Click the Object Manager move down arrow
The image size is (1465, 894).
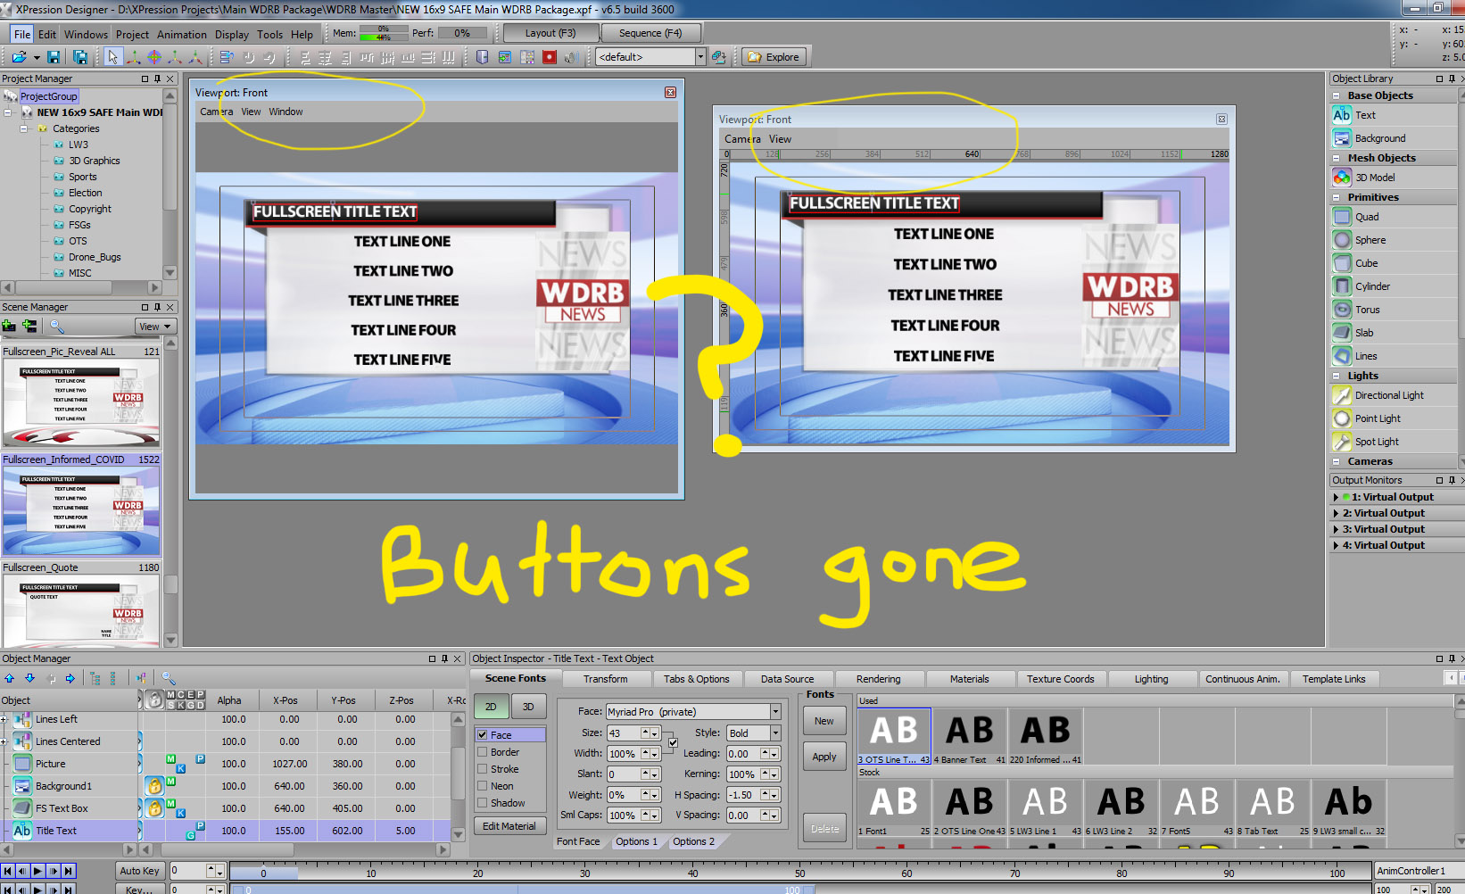coord(29,678)
